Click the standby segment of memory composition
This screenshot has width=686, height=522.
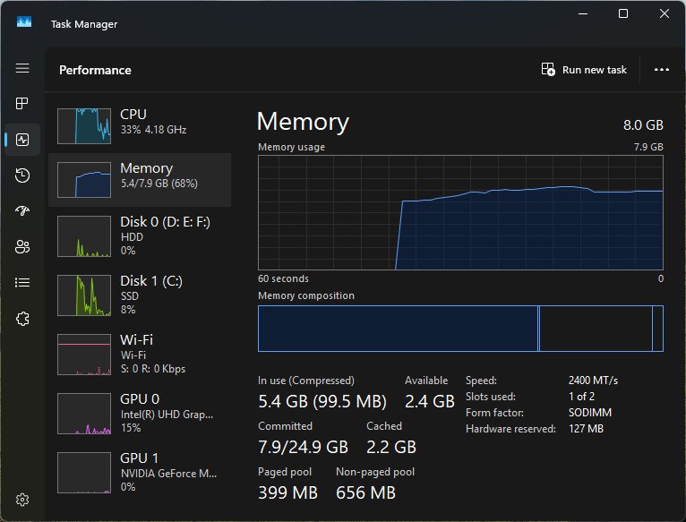596,329
